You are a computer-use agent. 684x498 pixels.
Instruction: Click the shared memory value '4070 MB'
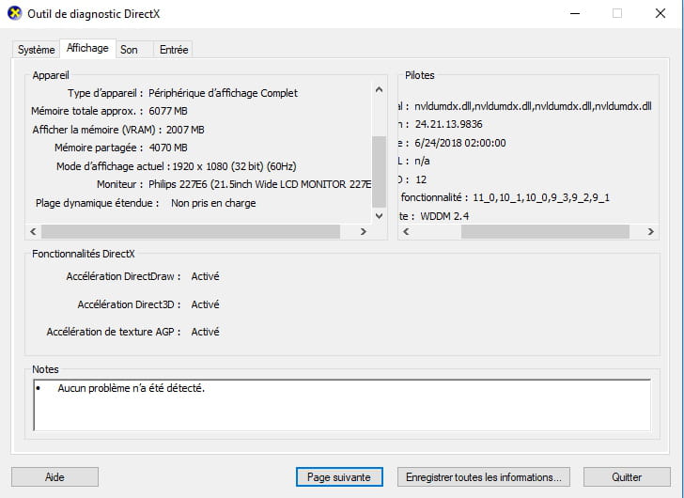click(168, 148)
